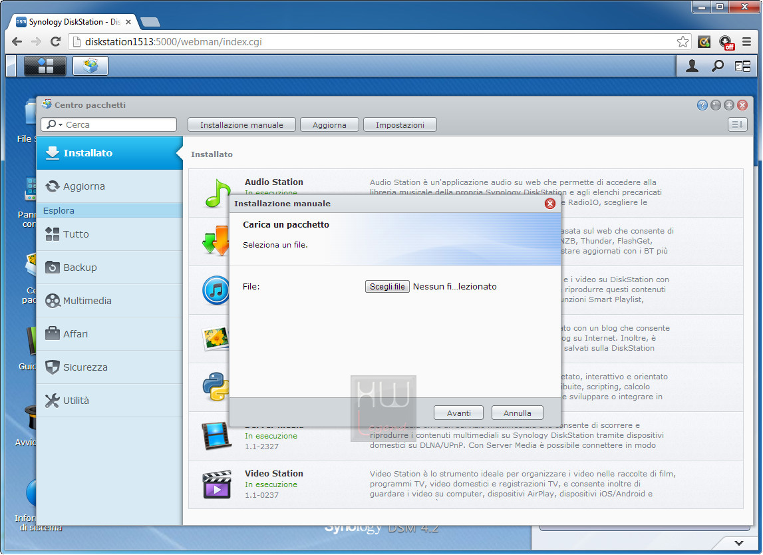The height and width of the screenshot is (555, 763).
Task: Click the Download Station arrows icon
Action: [216, 240]
